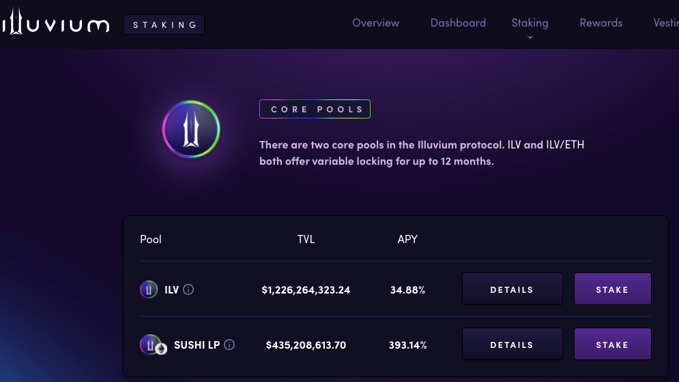View details for the SUSHI LP pool
Viewport: 679px width, 382px height.
512,344
